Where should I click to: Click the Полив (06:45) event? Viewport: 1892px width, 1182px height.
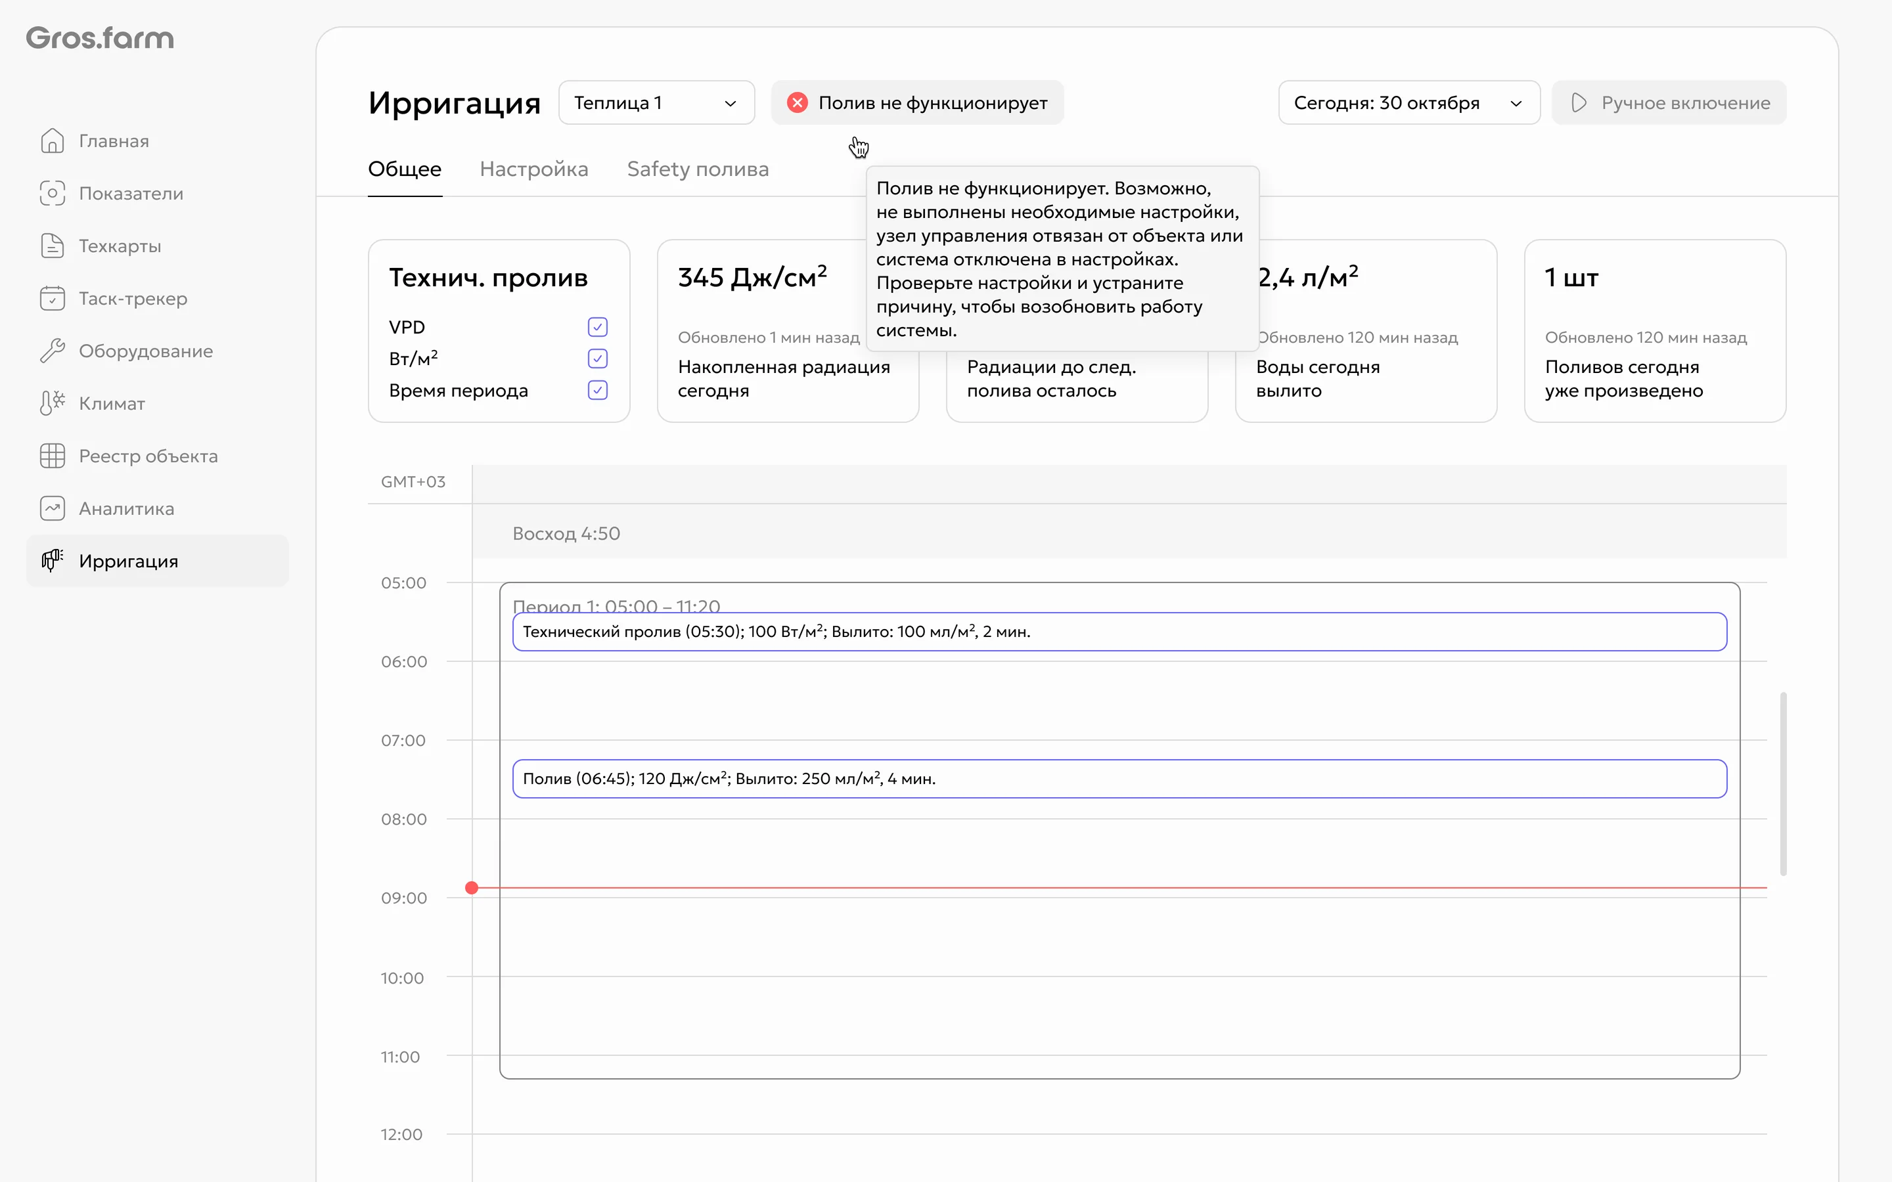(x=1119, y=779)
